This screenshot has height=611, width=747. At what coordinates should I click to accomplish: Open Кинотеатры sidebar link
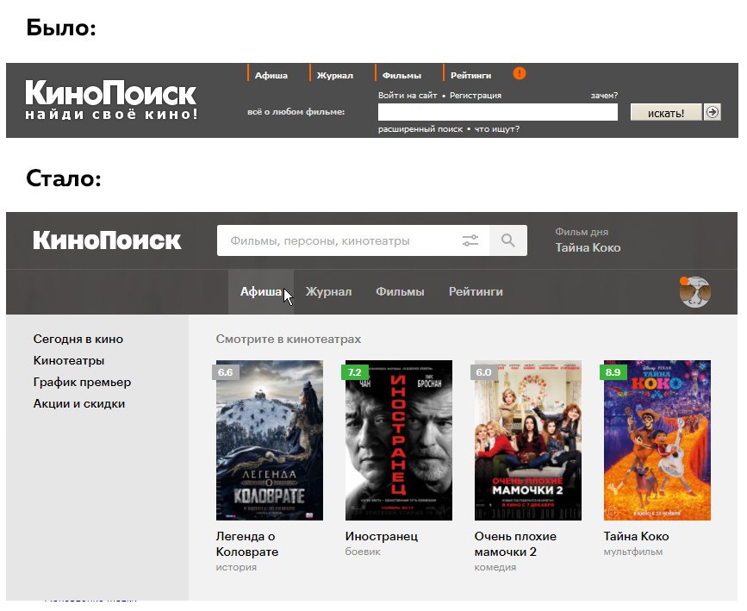coord(69,360)
